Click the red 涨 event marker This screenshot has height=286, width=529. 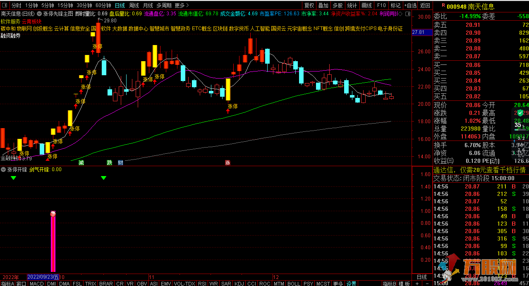pos(227,162)
